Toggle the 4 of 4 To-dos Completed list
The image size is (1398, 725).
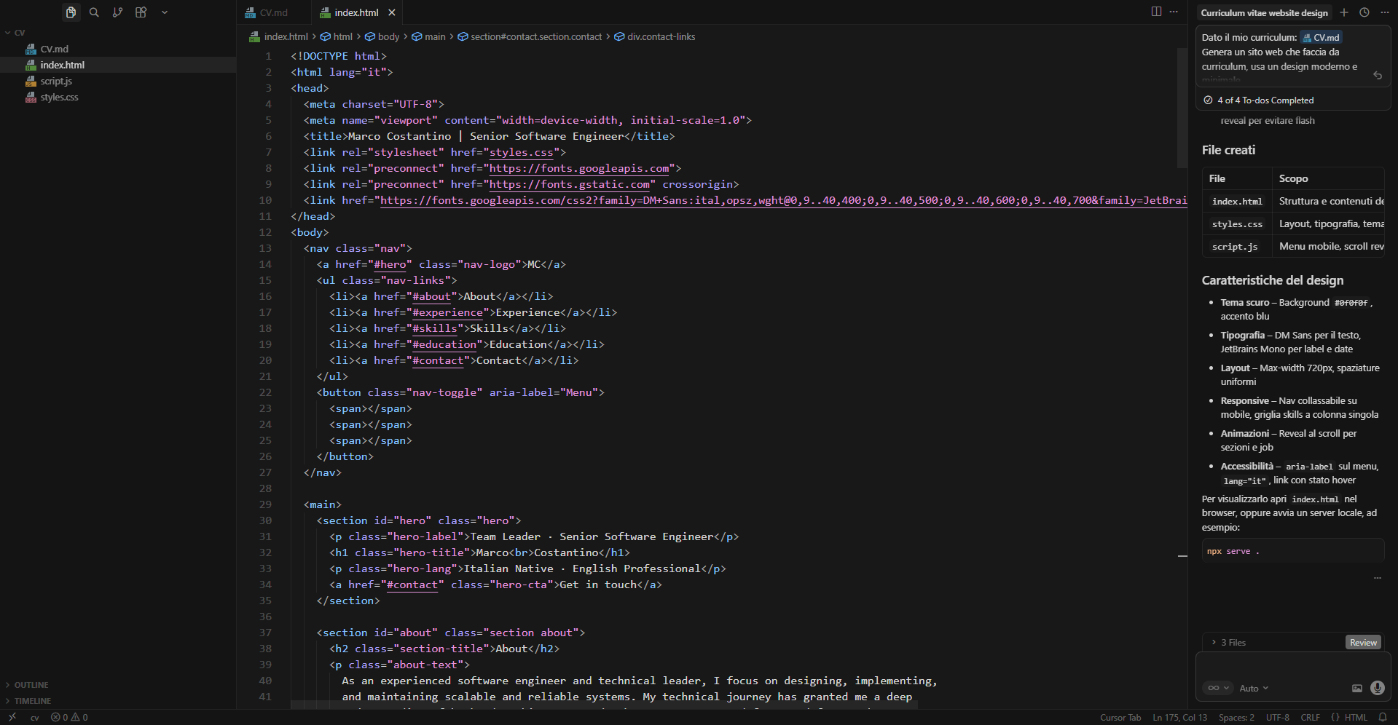coord(1265,100)
